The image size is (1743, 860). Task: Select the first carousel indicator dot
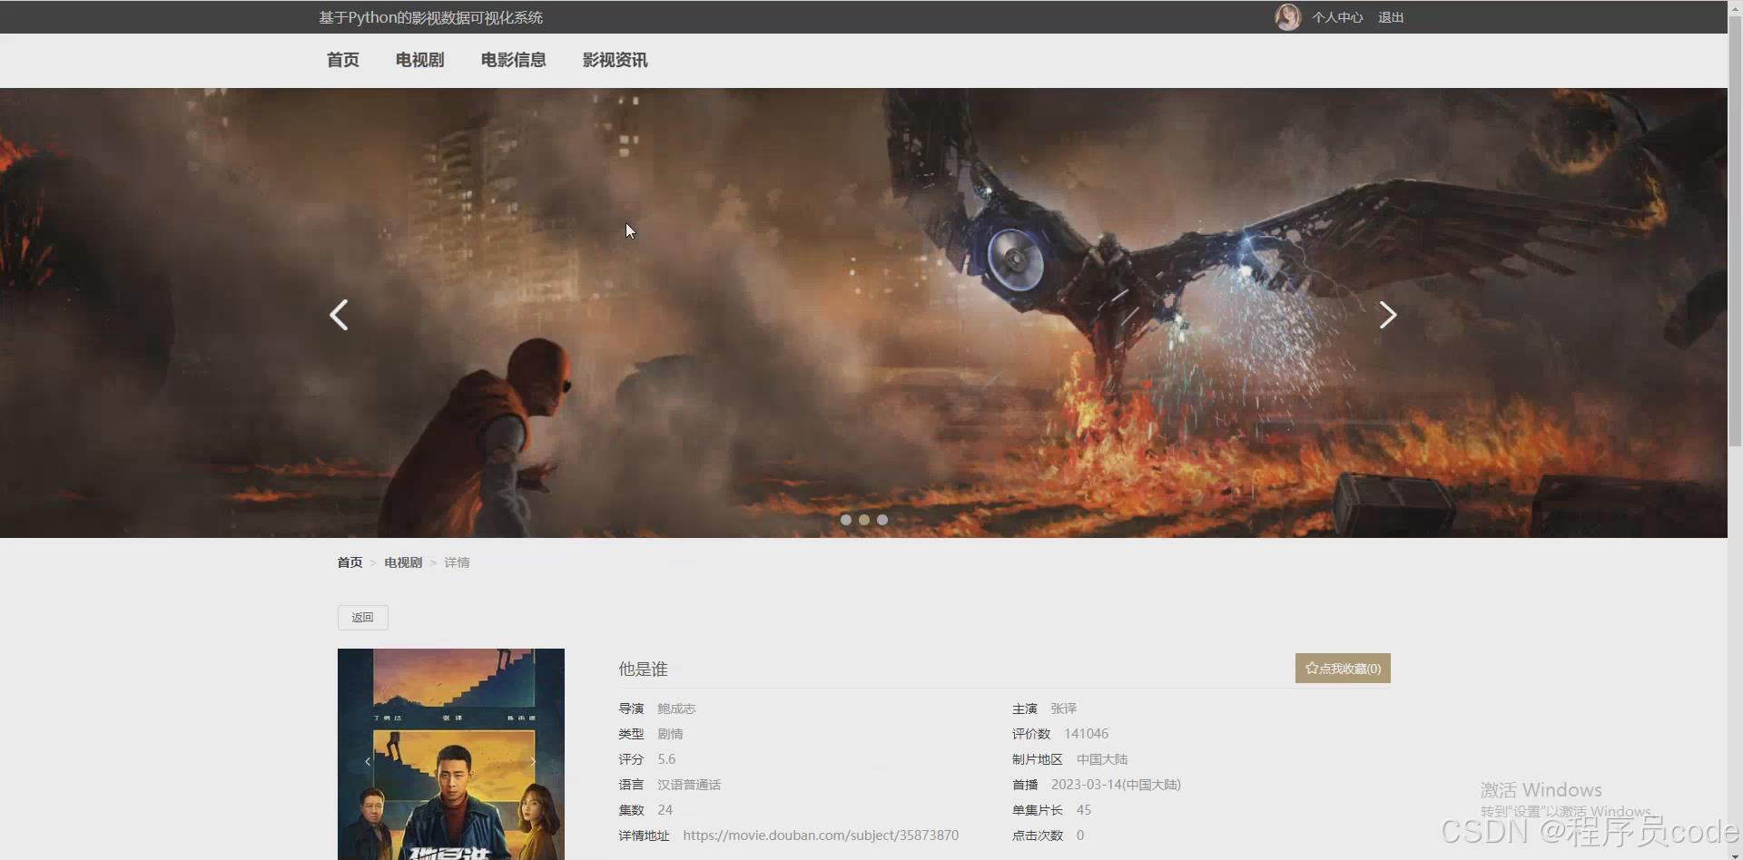[x=846, y=520]
